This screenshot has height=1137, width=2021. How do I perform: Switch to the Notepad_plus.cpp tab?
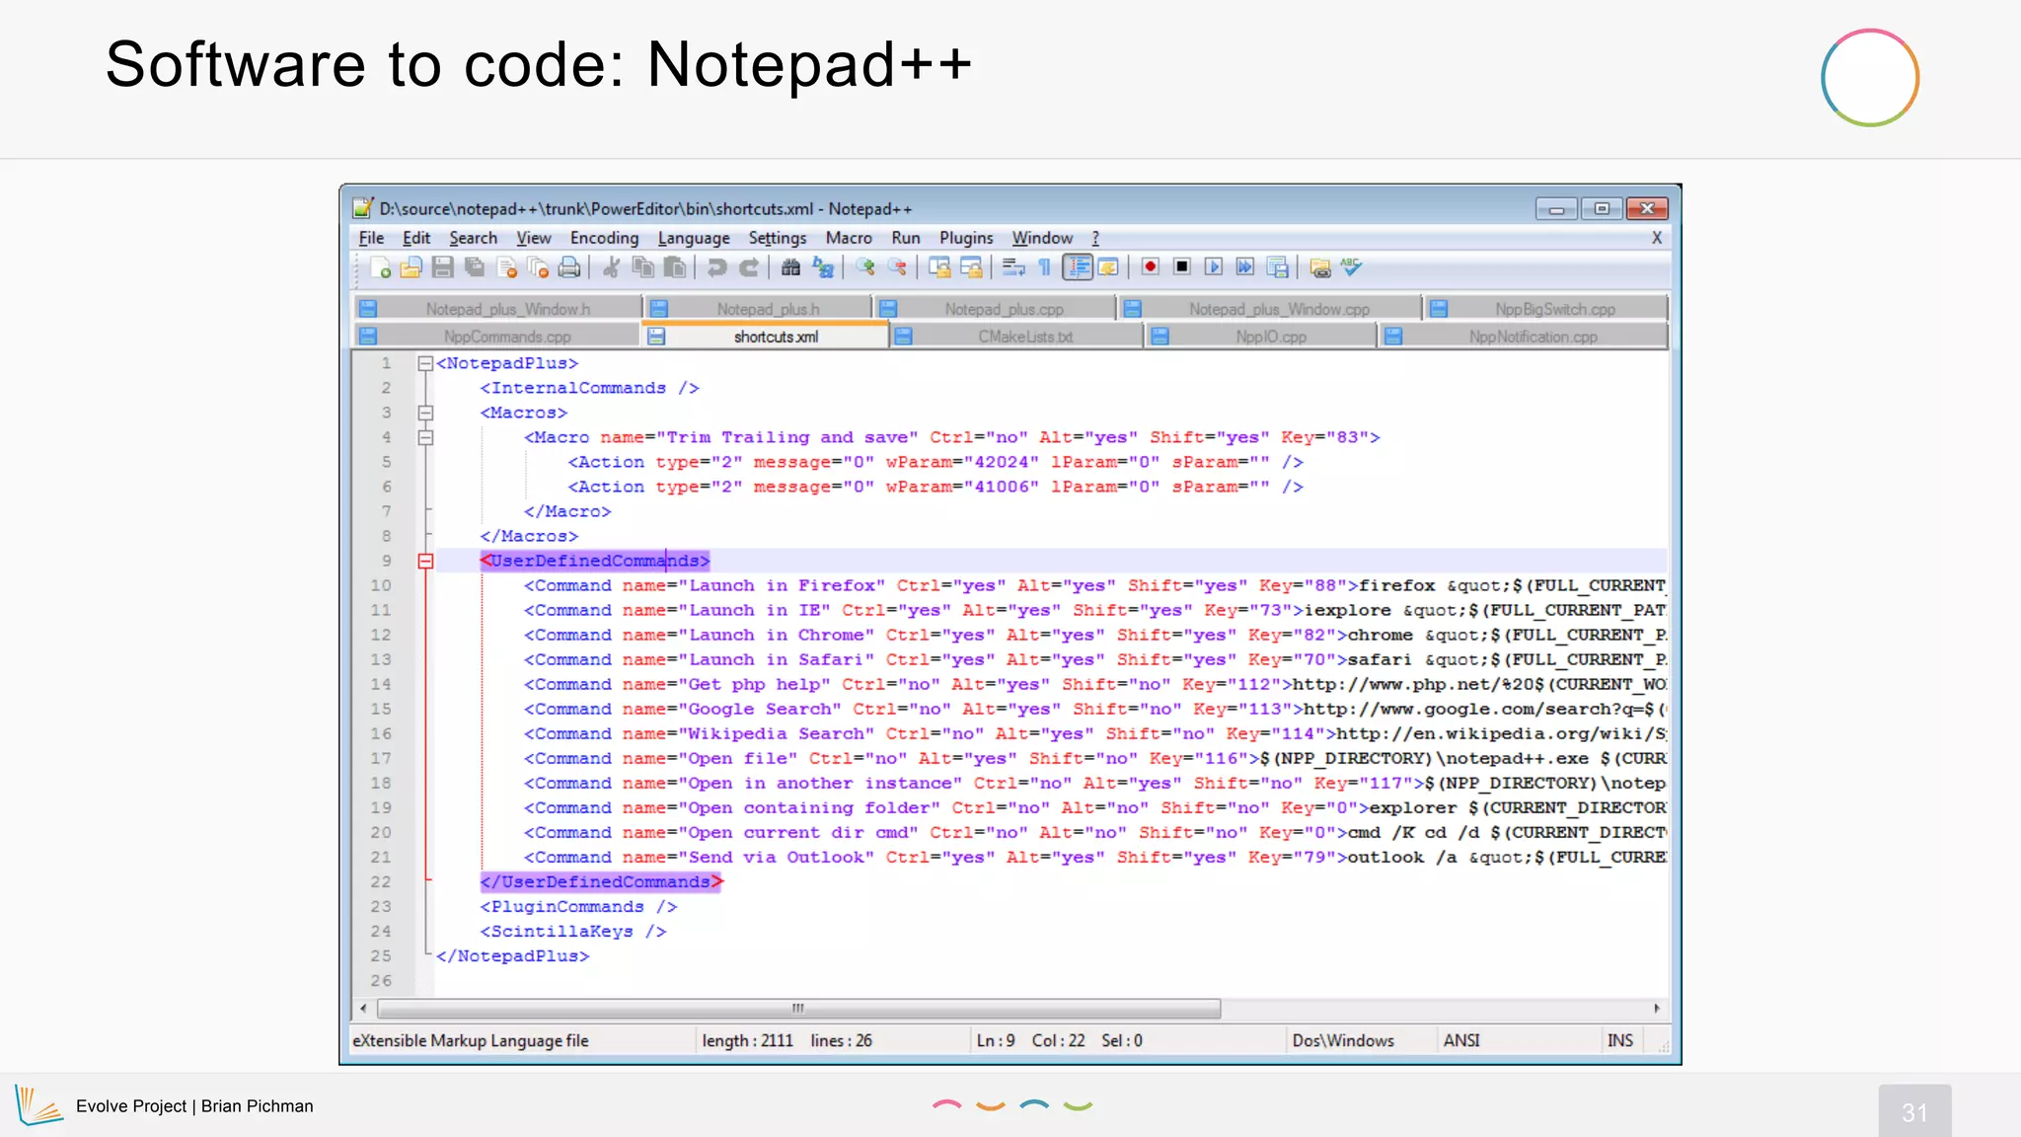996,309
